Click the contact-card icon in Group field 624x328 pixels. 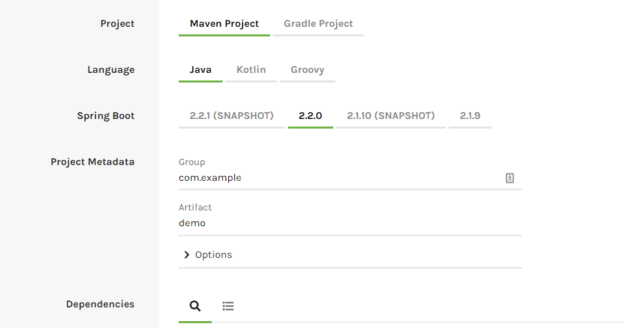tap(510, 178)
